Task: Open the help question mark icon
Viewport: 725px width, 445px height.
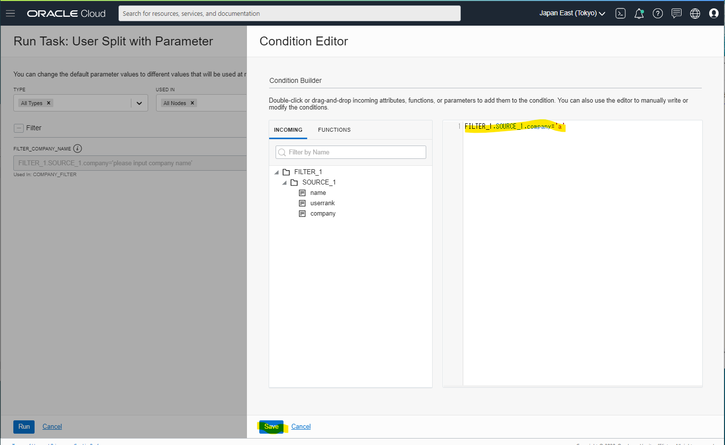Action: point(658,13)
